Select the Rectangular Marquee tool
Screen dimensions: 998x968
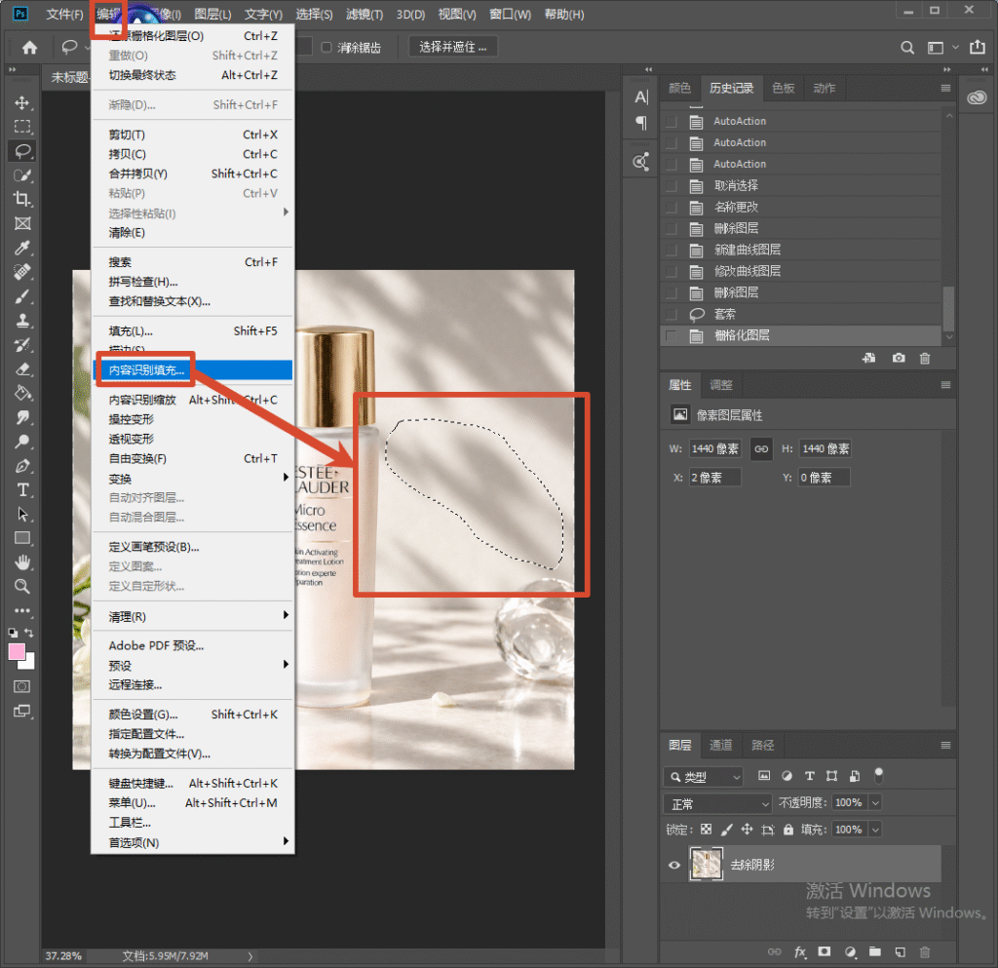pyautogui.click(x=22, y=127)
